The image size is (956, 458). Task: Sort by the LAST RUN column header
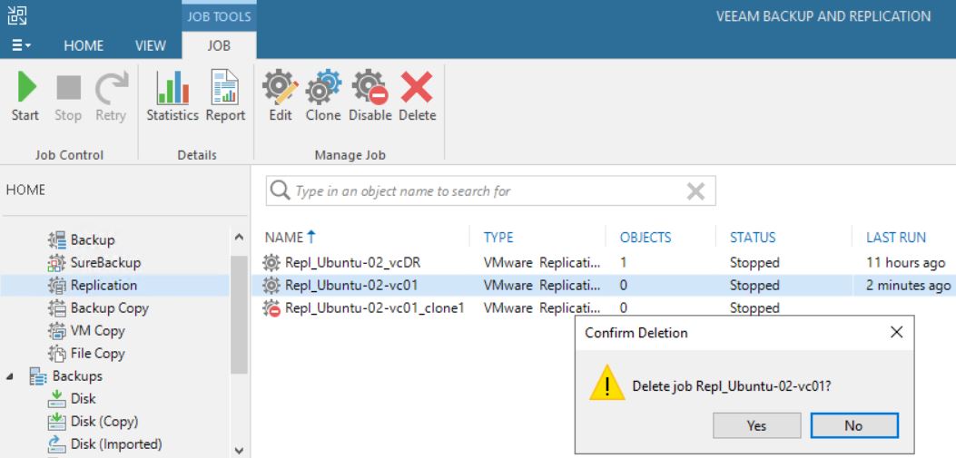point(896,238)
